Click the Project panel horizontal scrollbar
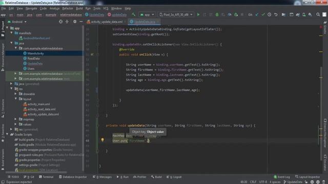 [x=36, y=172]
